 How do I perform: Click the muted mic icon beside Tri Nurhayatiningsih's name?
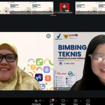pos(55,13)
